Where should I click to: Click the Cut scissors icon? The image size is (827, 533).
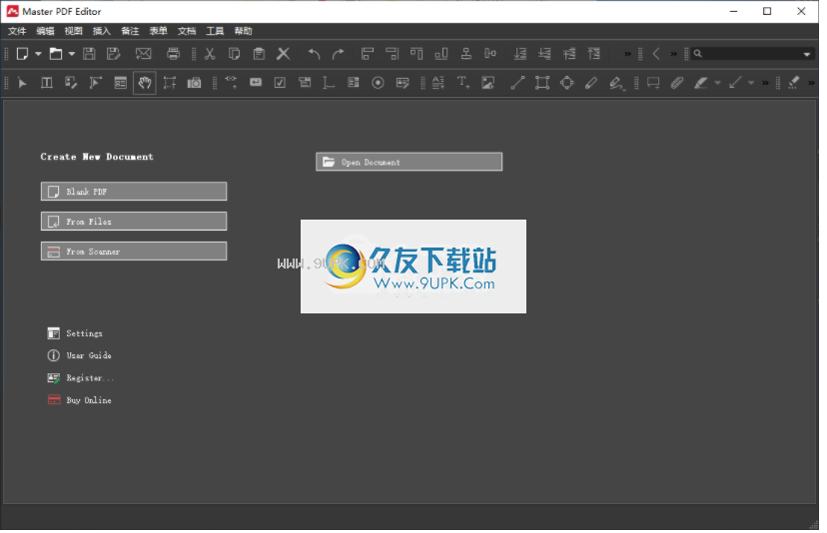[210, 54]
